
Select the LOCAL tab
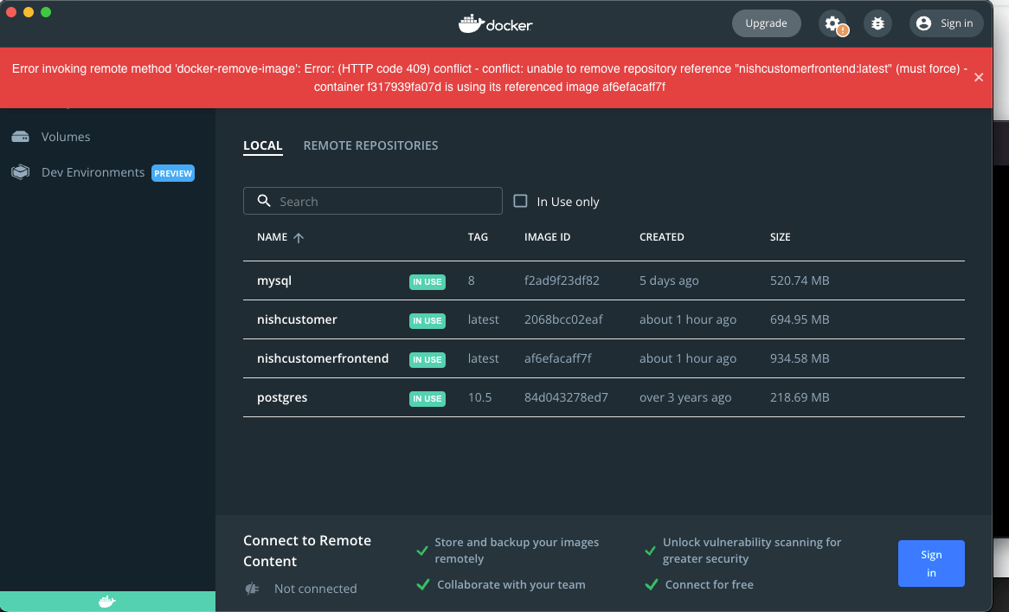coord(263,145)
